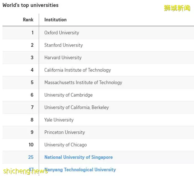Click University of California, Berkeley

click(x=76, y=107)
